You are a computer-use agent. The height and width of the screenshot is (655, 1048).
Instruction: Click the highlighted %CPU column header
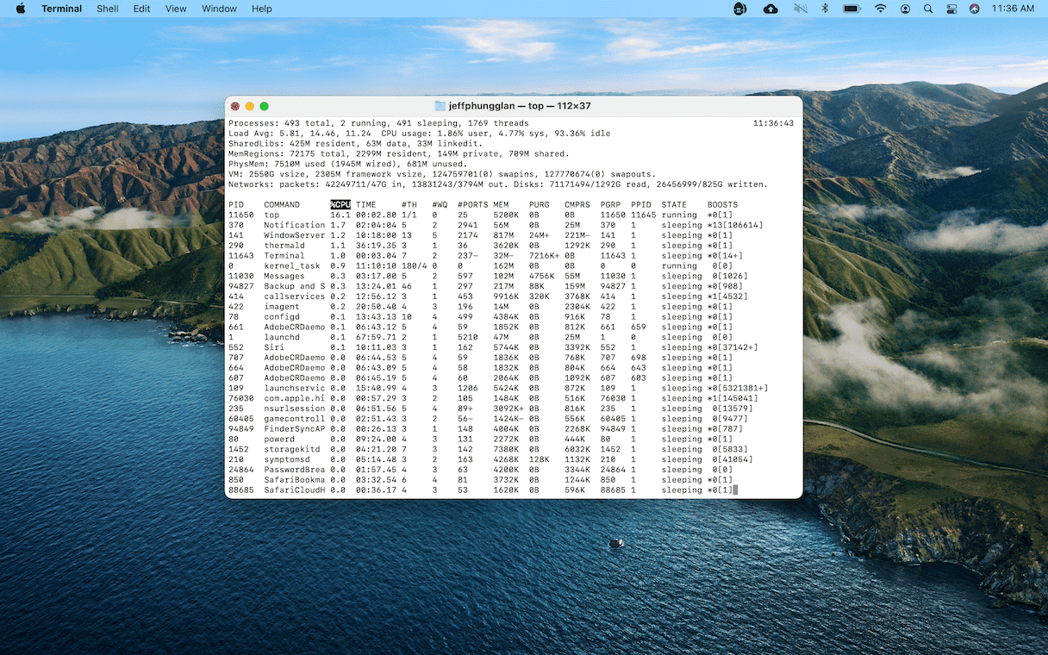click(x=340, y=205)
